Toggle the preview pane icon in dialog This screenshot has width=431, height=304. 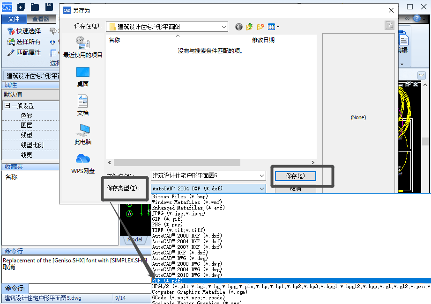(389, 26)
